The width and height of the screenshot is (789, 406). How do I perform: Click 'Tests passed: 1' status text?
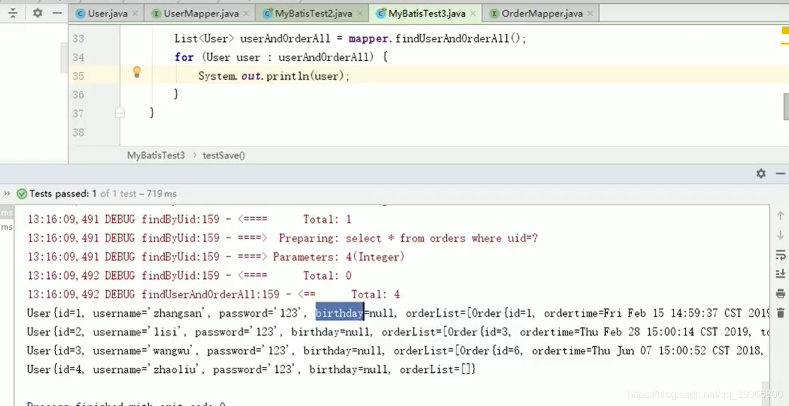(x=63, y=193)
